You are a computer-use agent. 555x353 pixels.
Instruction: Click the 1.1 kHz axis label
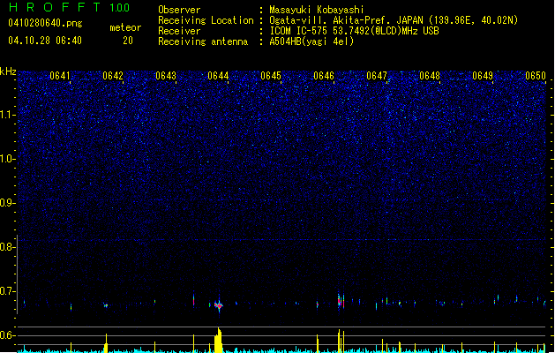(x=8, y=115)
